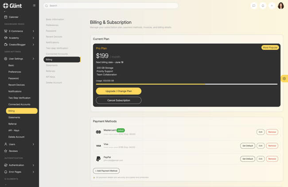Image resolution: width=288 pixels, height=187 pixels.
Task: Select Statements in the settings sub-navigation
Action: [52, 65]
